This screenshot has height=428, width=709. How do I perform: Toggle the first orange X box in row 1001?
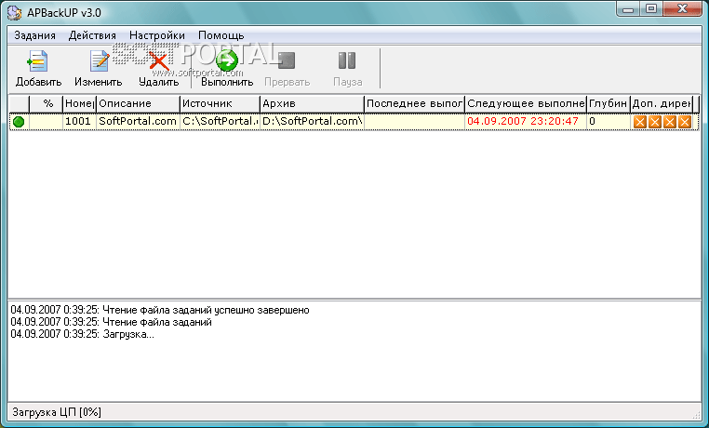point(640,122)
